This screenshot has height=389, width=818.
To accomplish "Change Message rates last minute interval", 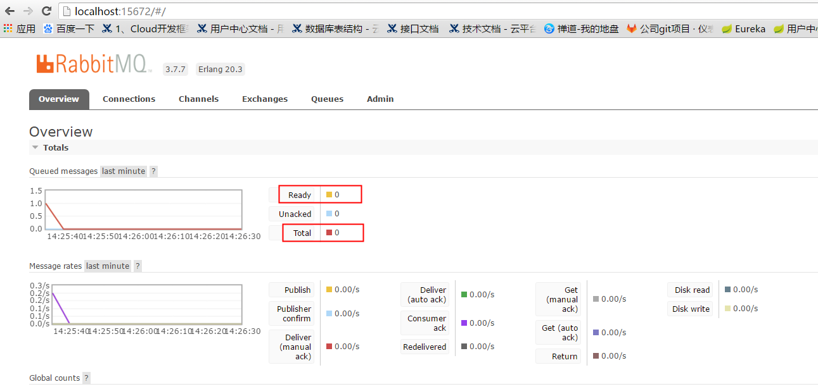I will coord(107,266).
